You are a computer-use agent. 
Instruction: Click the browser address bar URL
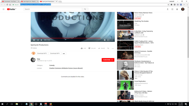(35, 5)
